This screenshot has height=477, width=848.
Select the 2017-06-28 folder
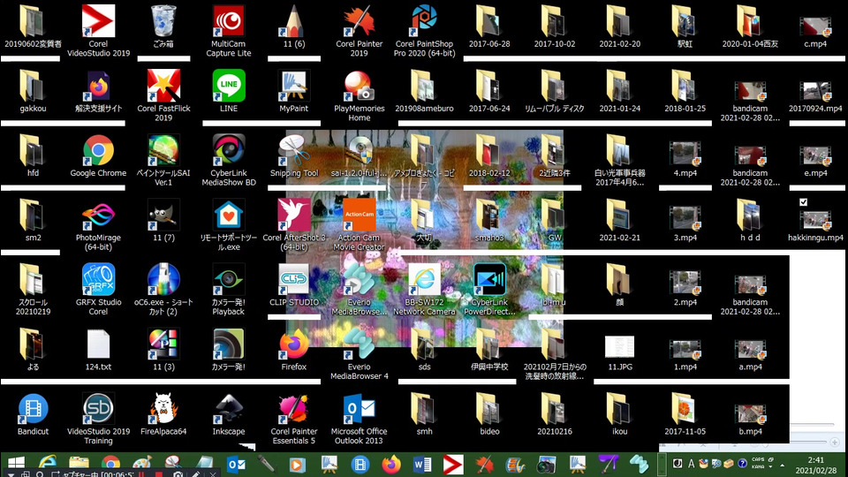pos(489,26)
